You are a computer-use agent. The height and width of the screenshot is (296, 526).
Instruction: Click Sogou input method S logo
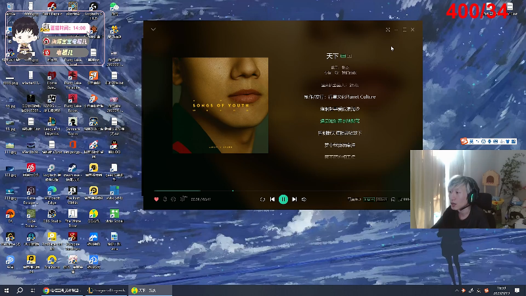click(x=464, y=141)
